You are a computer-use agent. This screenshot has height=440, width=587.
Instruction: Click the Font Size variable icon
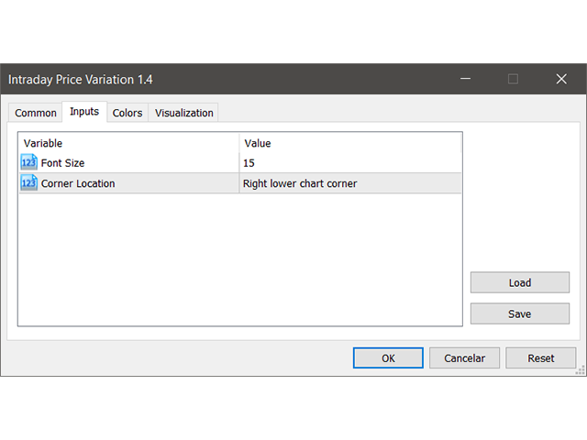[28, 162]
